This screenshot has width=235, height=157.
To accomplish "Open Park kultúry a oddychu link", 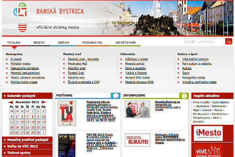I will tap(197, 64).
